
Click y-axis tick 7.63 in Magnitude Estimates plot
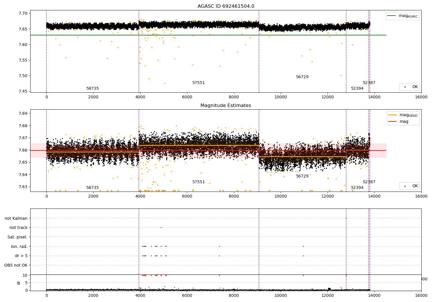tap(23, 187)
